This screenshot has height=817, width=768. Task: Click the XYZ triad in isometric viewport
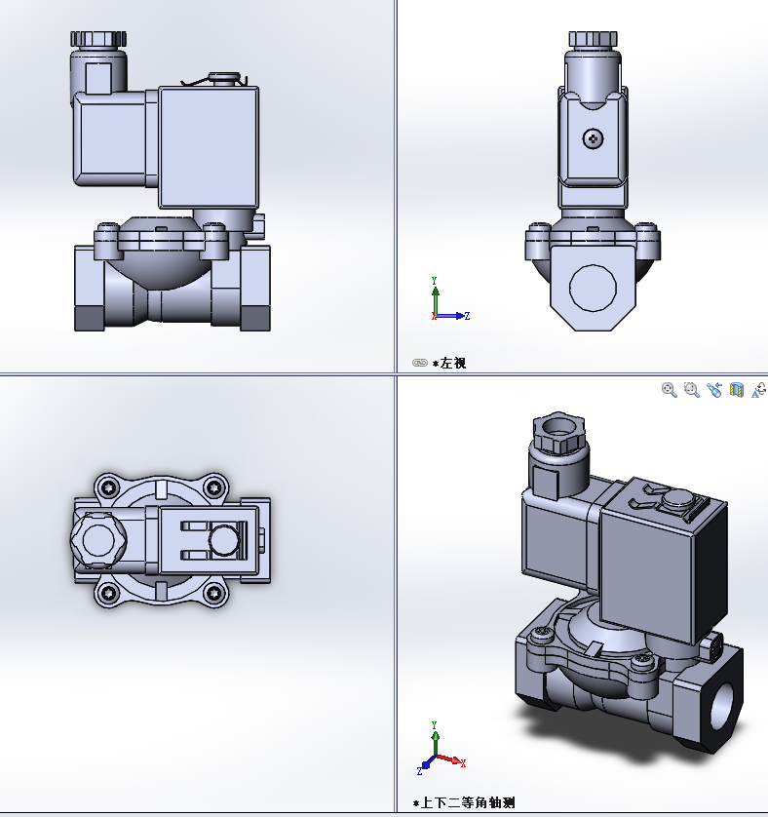coord(441,748)
